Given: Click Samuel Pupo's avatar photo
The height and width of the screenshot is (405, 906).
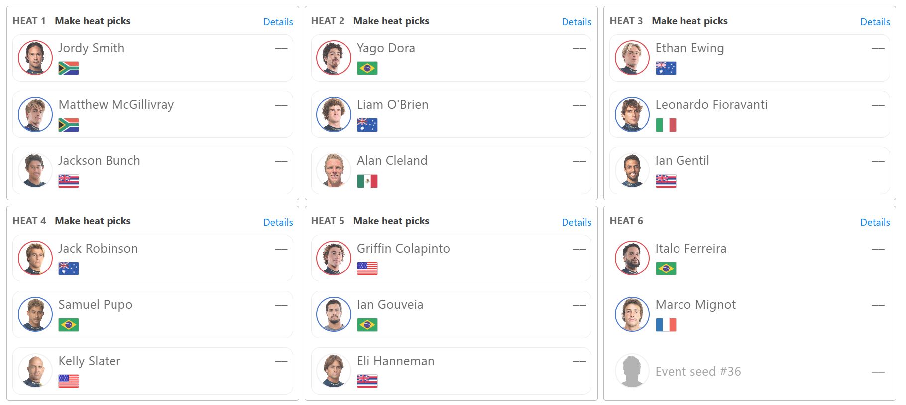Looking at the screenshot, I should [x=35, y=314].
